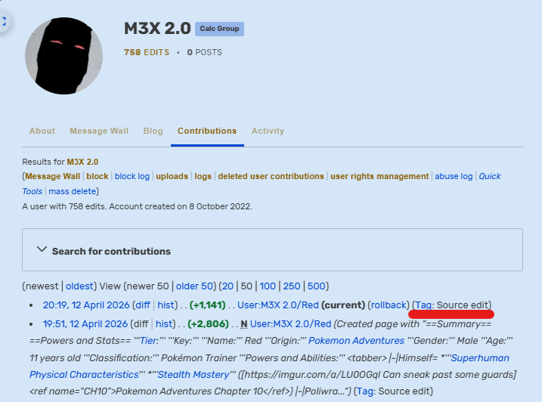
Task: Open the uploads link
Action: tap(172, 176)
